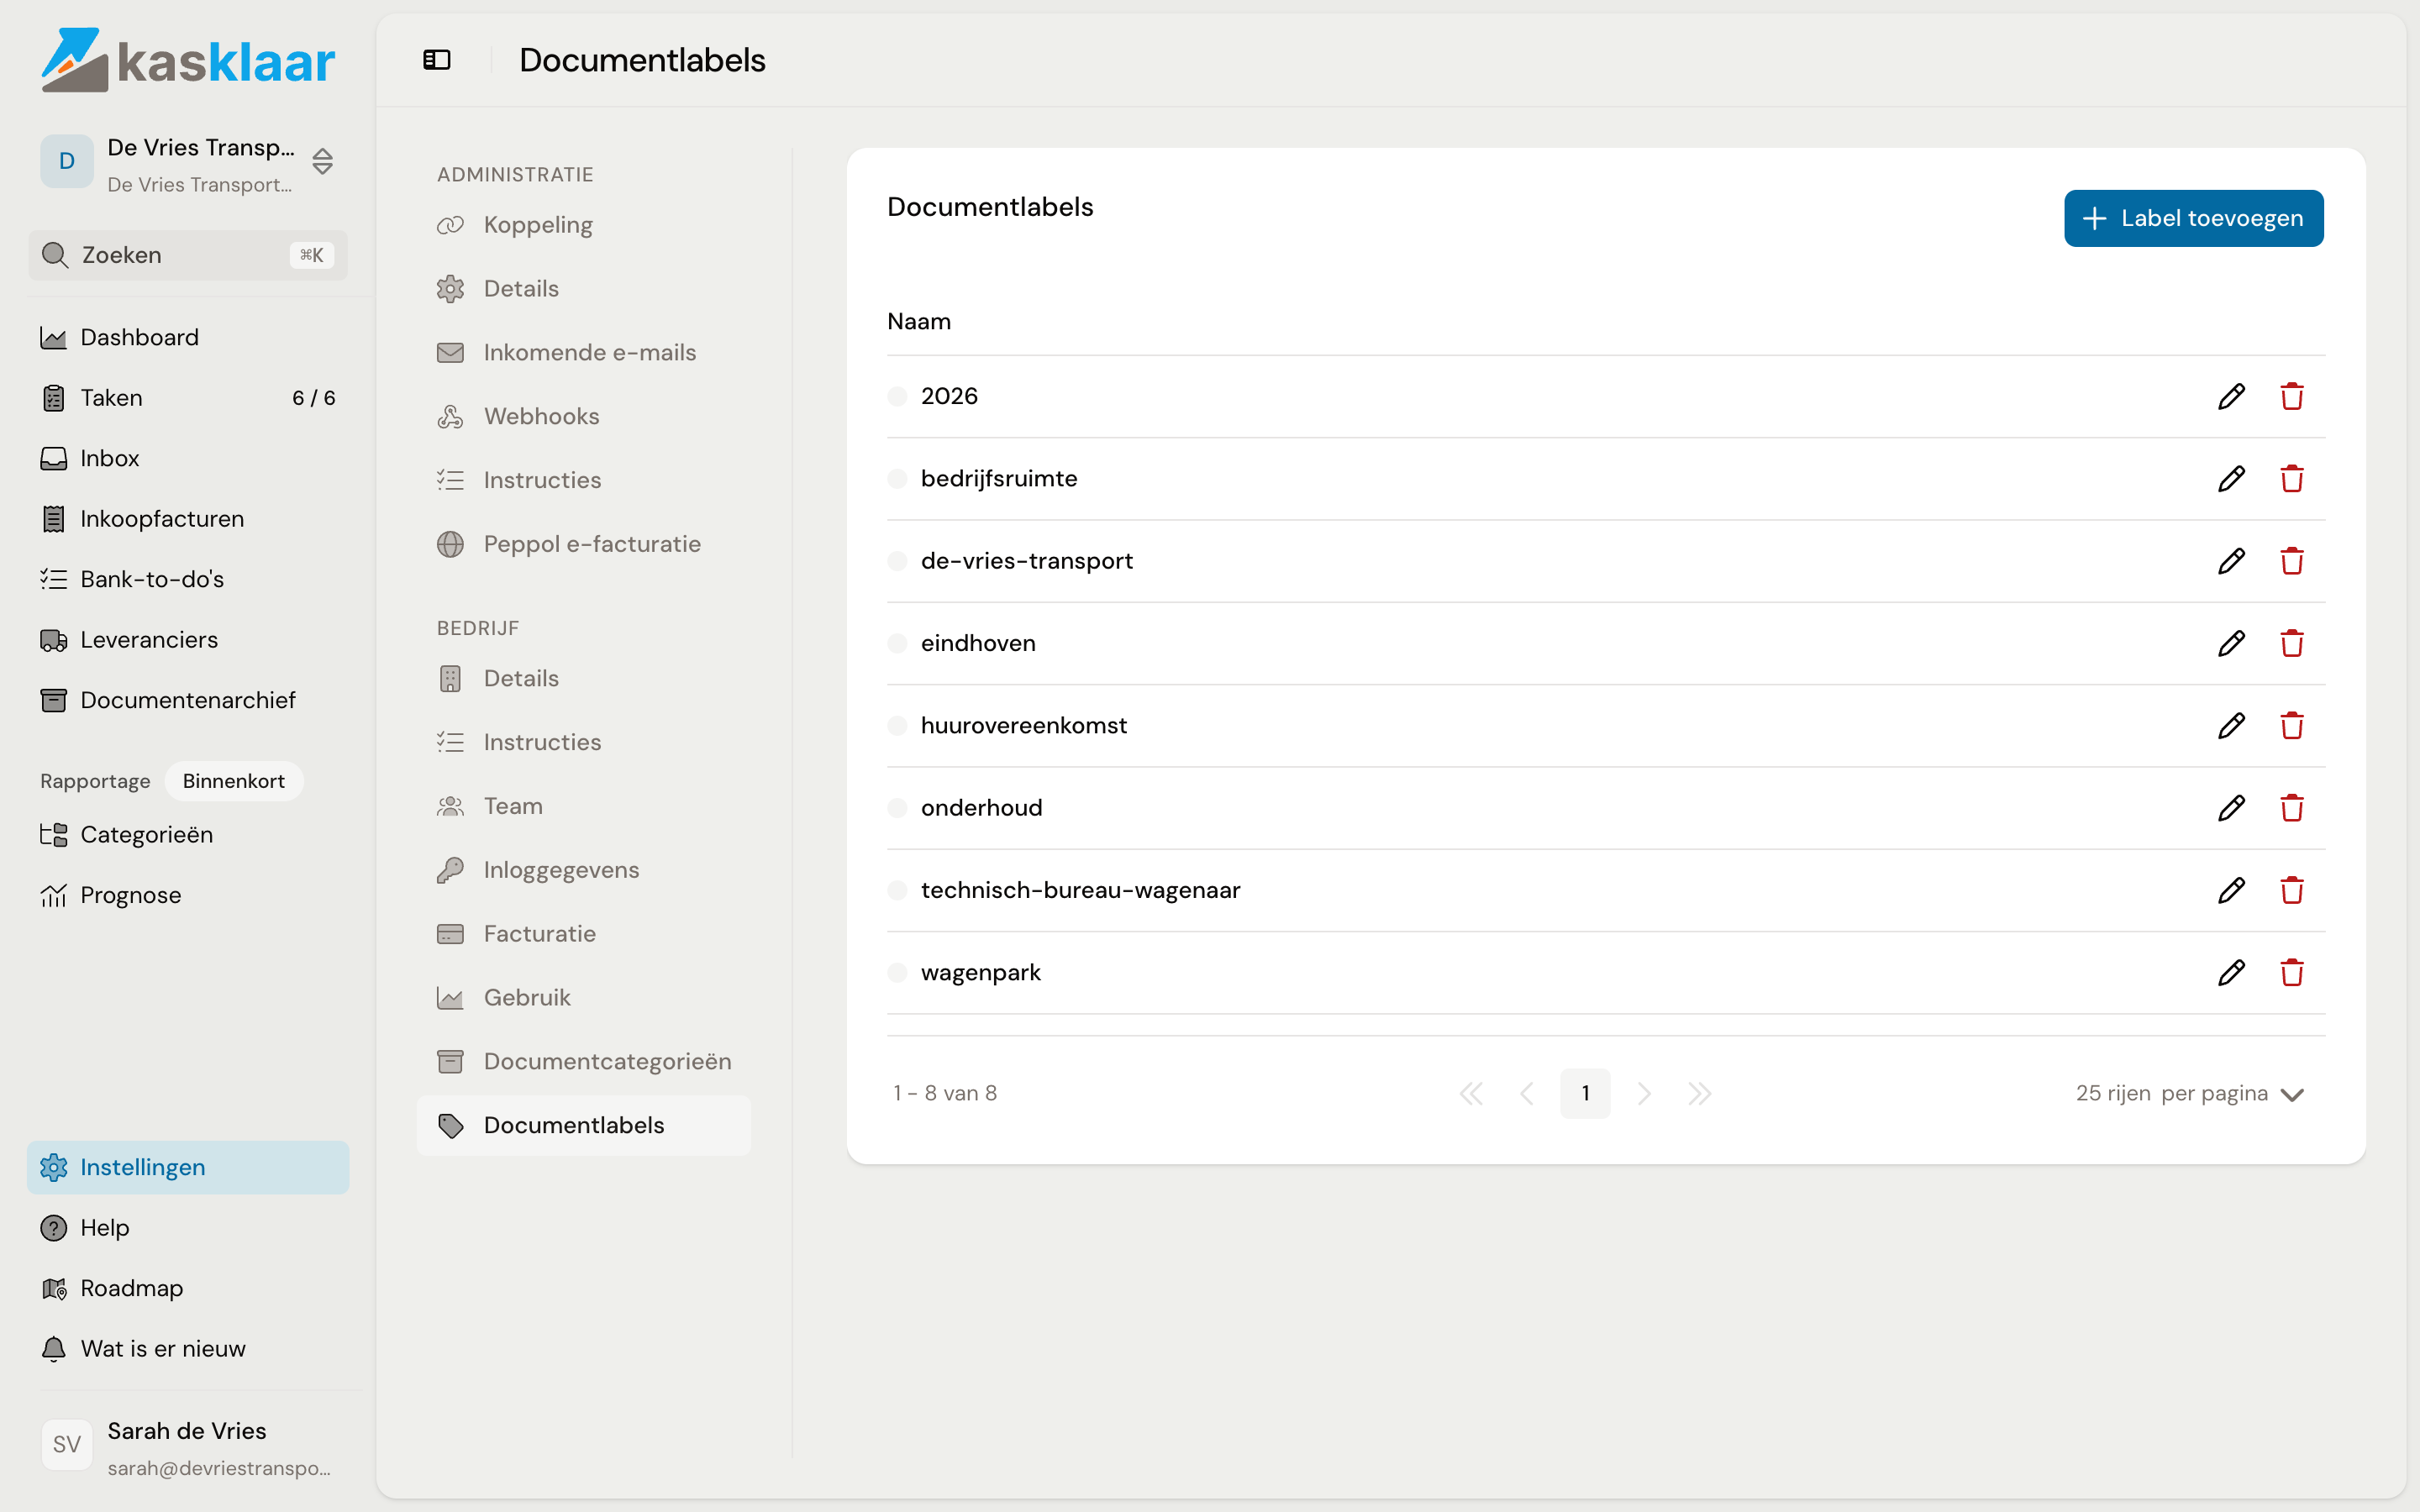Edit the eindhoven label

click(x=2231, y=643)
